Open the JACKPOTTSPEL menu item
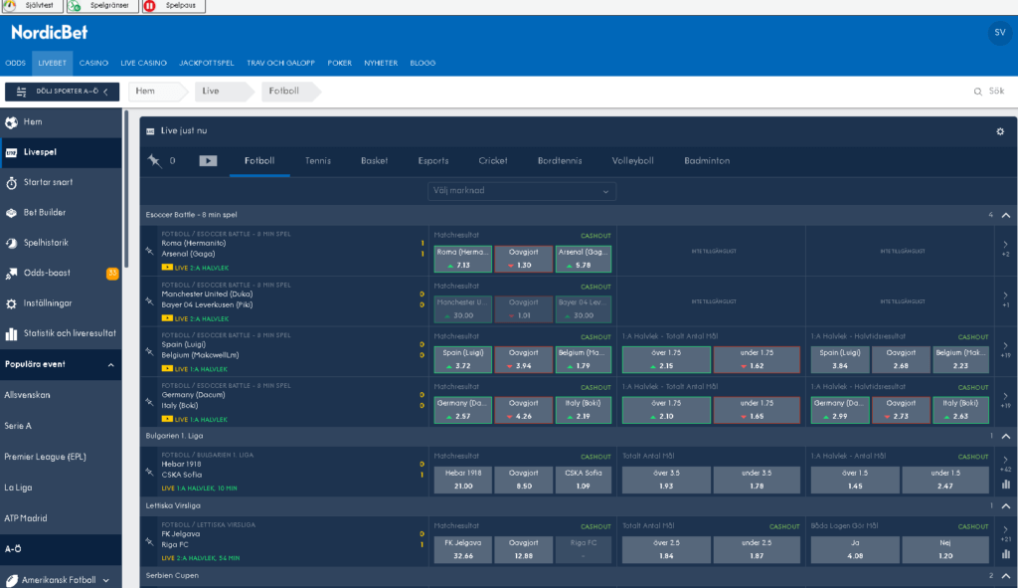This screenshot has height=588, width=1018. coord(207,63)
